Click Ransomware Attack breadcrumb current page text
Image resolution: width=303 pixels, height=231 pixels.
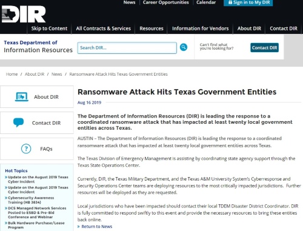click(119, 74)
